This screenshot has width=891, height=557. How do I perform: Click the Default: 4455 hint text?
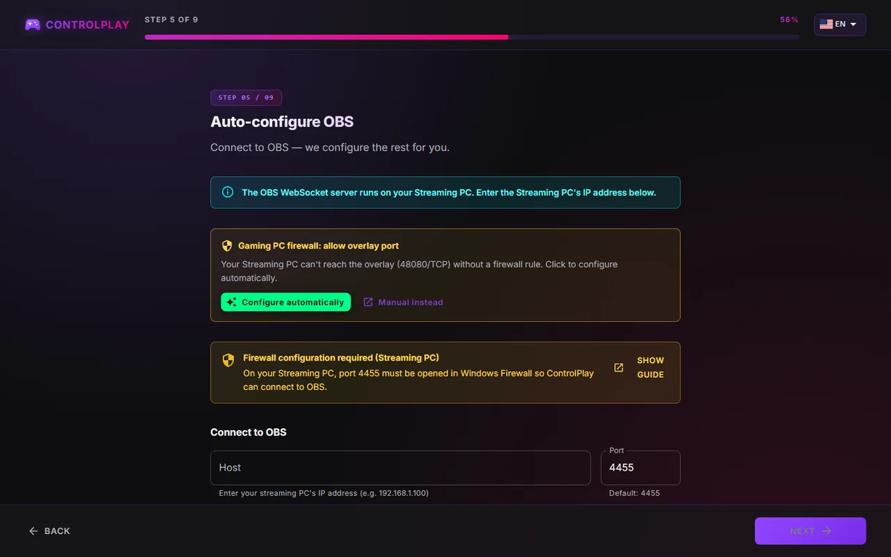pyautogui.click(x=634, y=493)
